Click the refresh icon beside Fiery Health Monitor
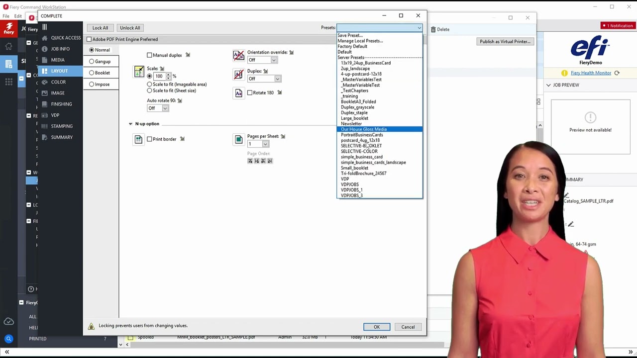Viewport: 637px width, 358px height. pyautogui.click(x=617, y=73)
